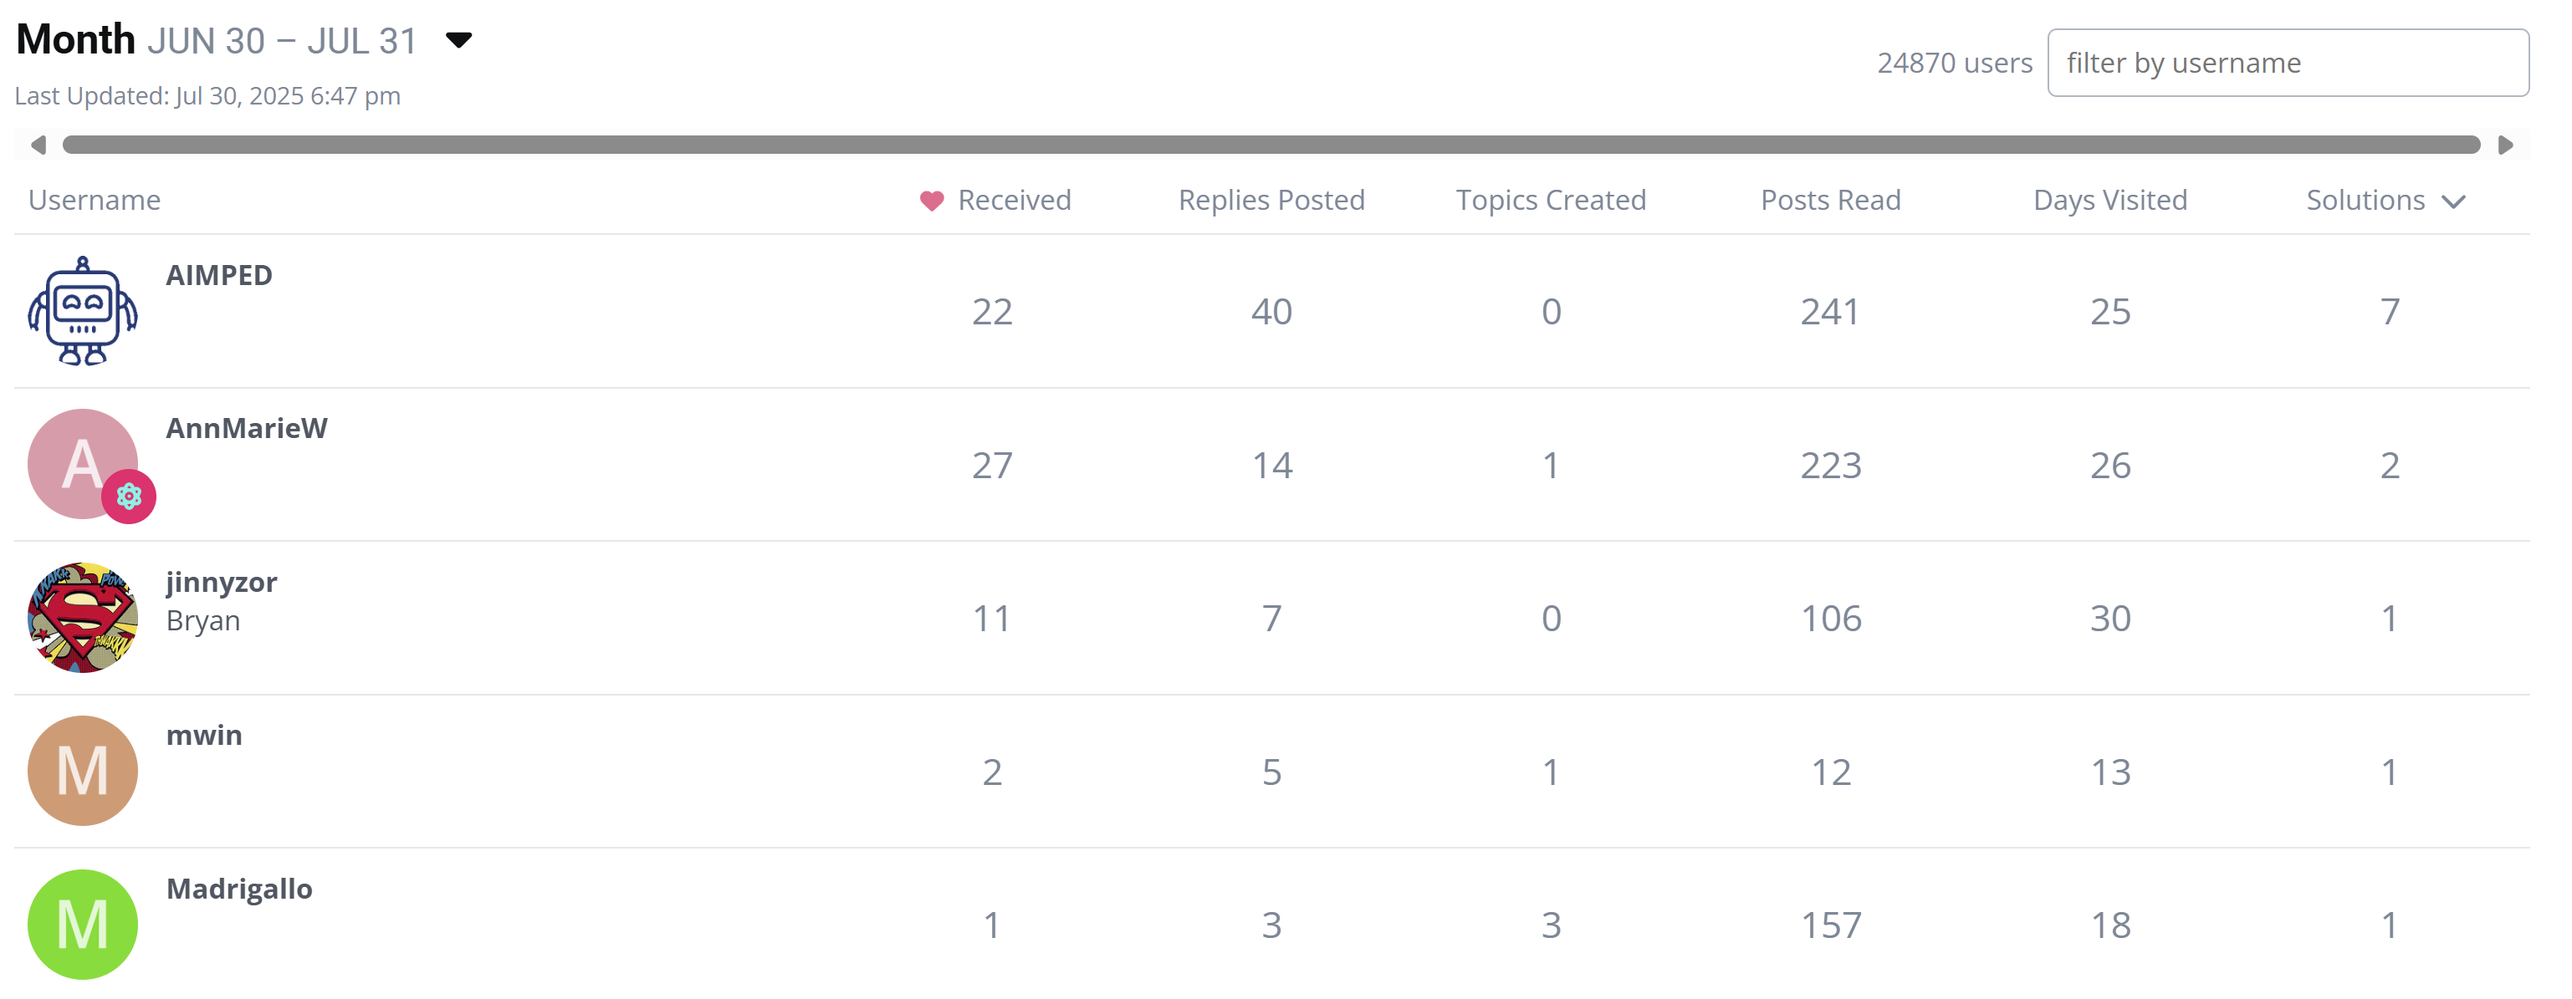2572x999 pixels.
Task: Open the Month period dropdown arrow
Action: pyautogui.click(x=458, y=41)
